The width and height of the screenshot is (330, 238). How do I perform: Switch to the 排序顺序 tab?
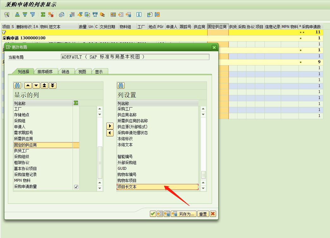[45, 72]
